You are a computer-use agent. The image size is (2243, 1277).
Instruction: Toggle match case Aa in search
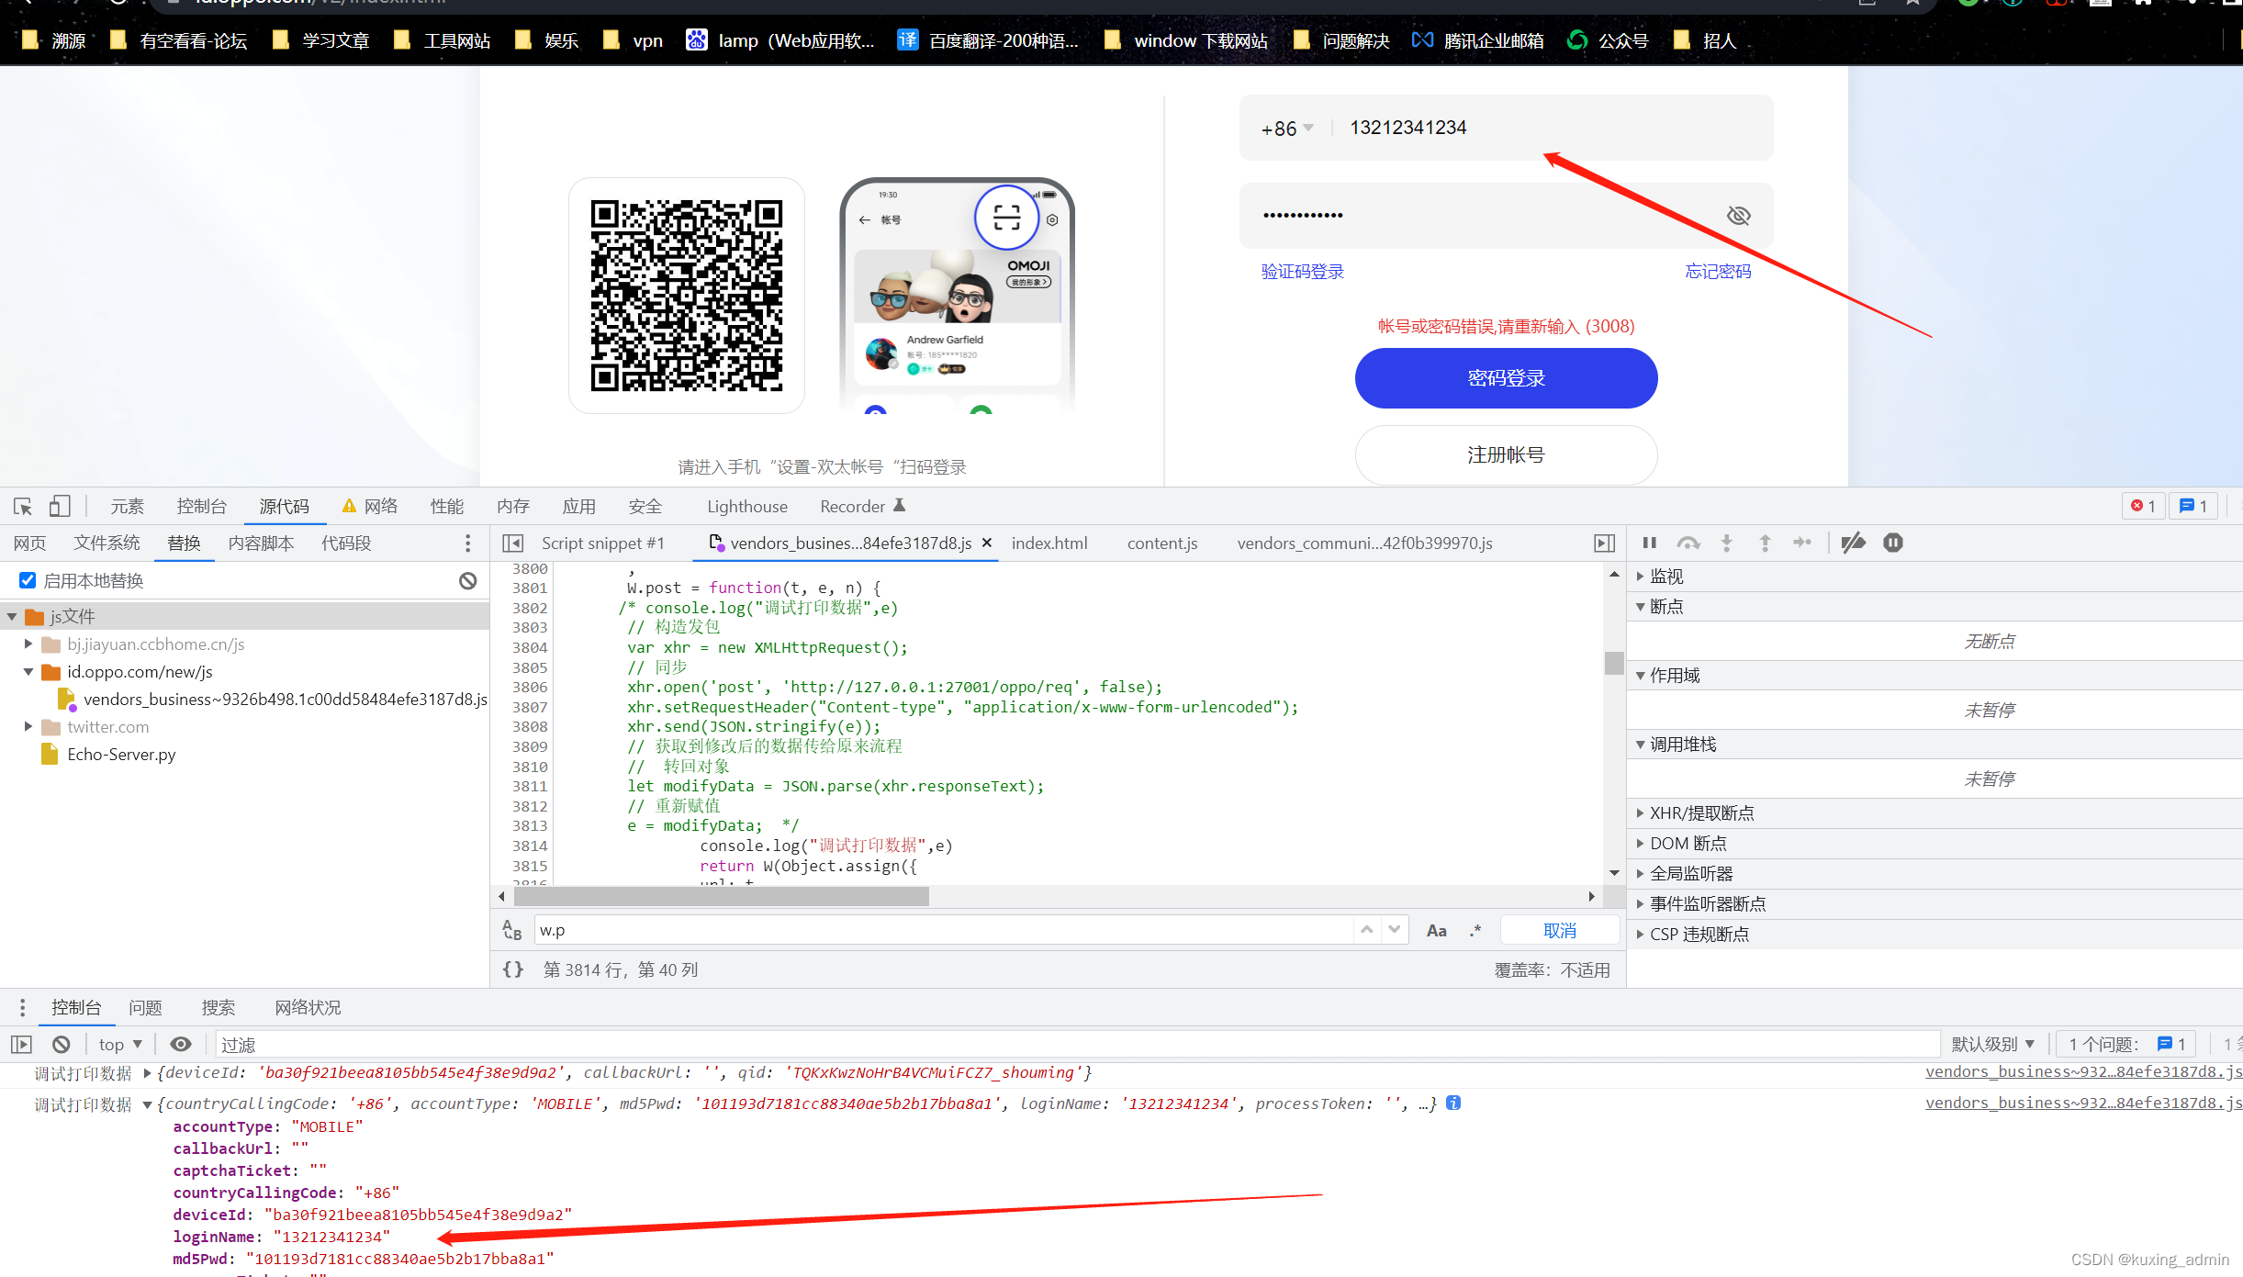coord(1437,931)
